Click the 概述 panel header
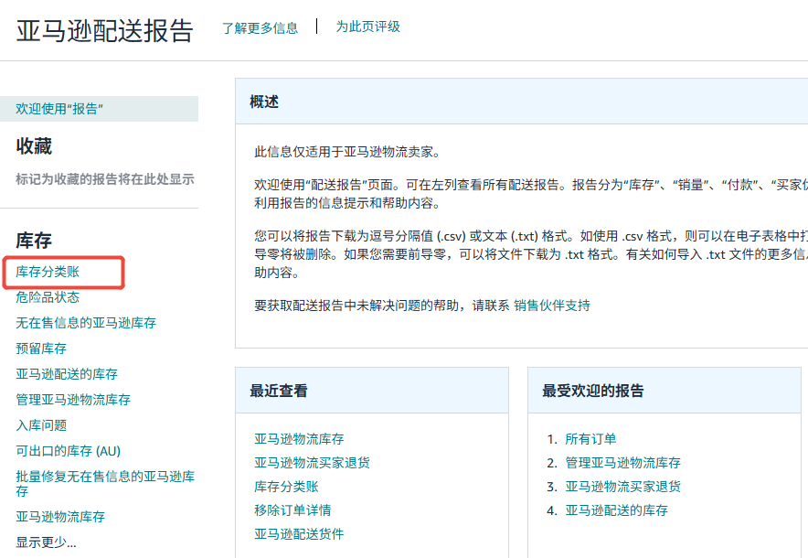This screenshot has height=558, width=808. [522, 102]
